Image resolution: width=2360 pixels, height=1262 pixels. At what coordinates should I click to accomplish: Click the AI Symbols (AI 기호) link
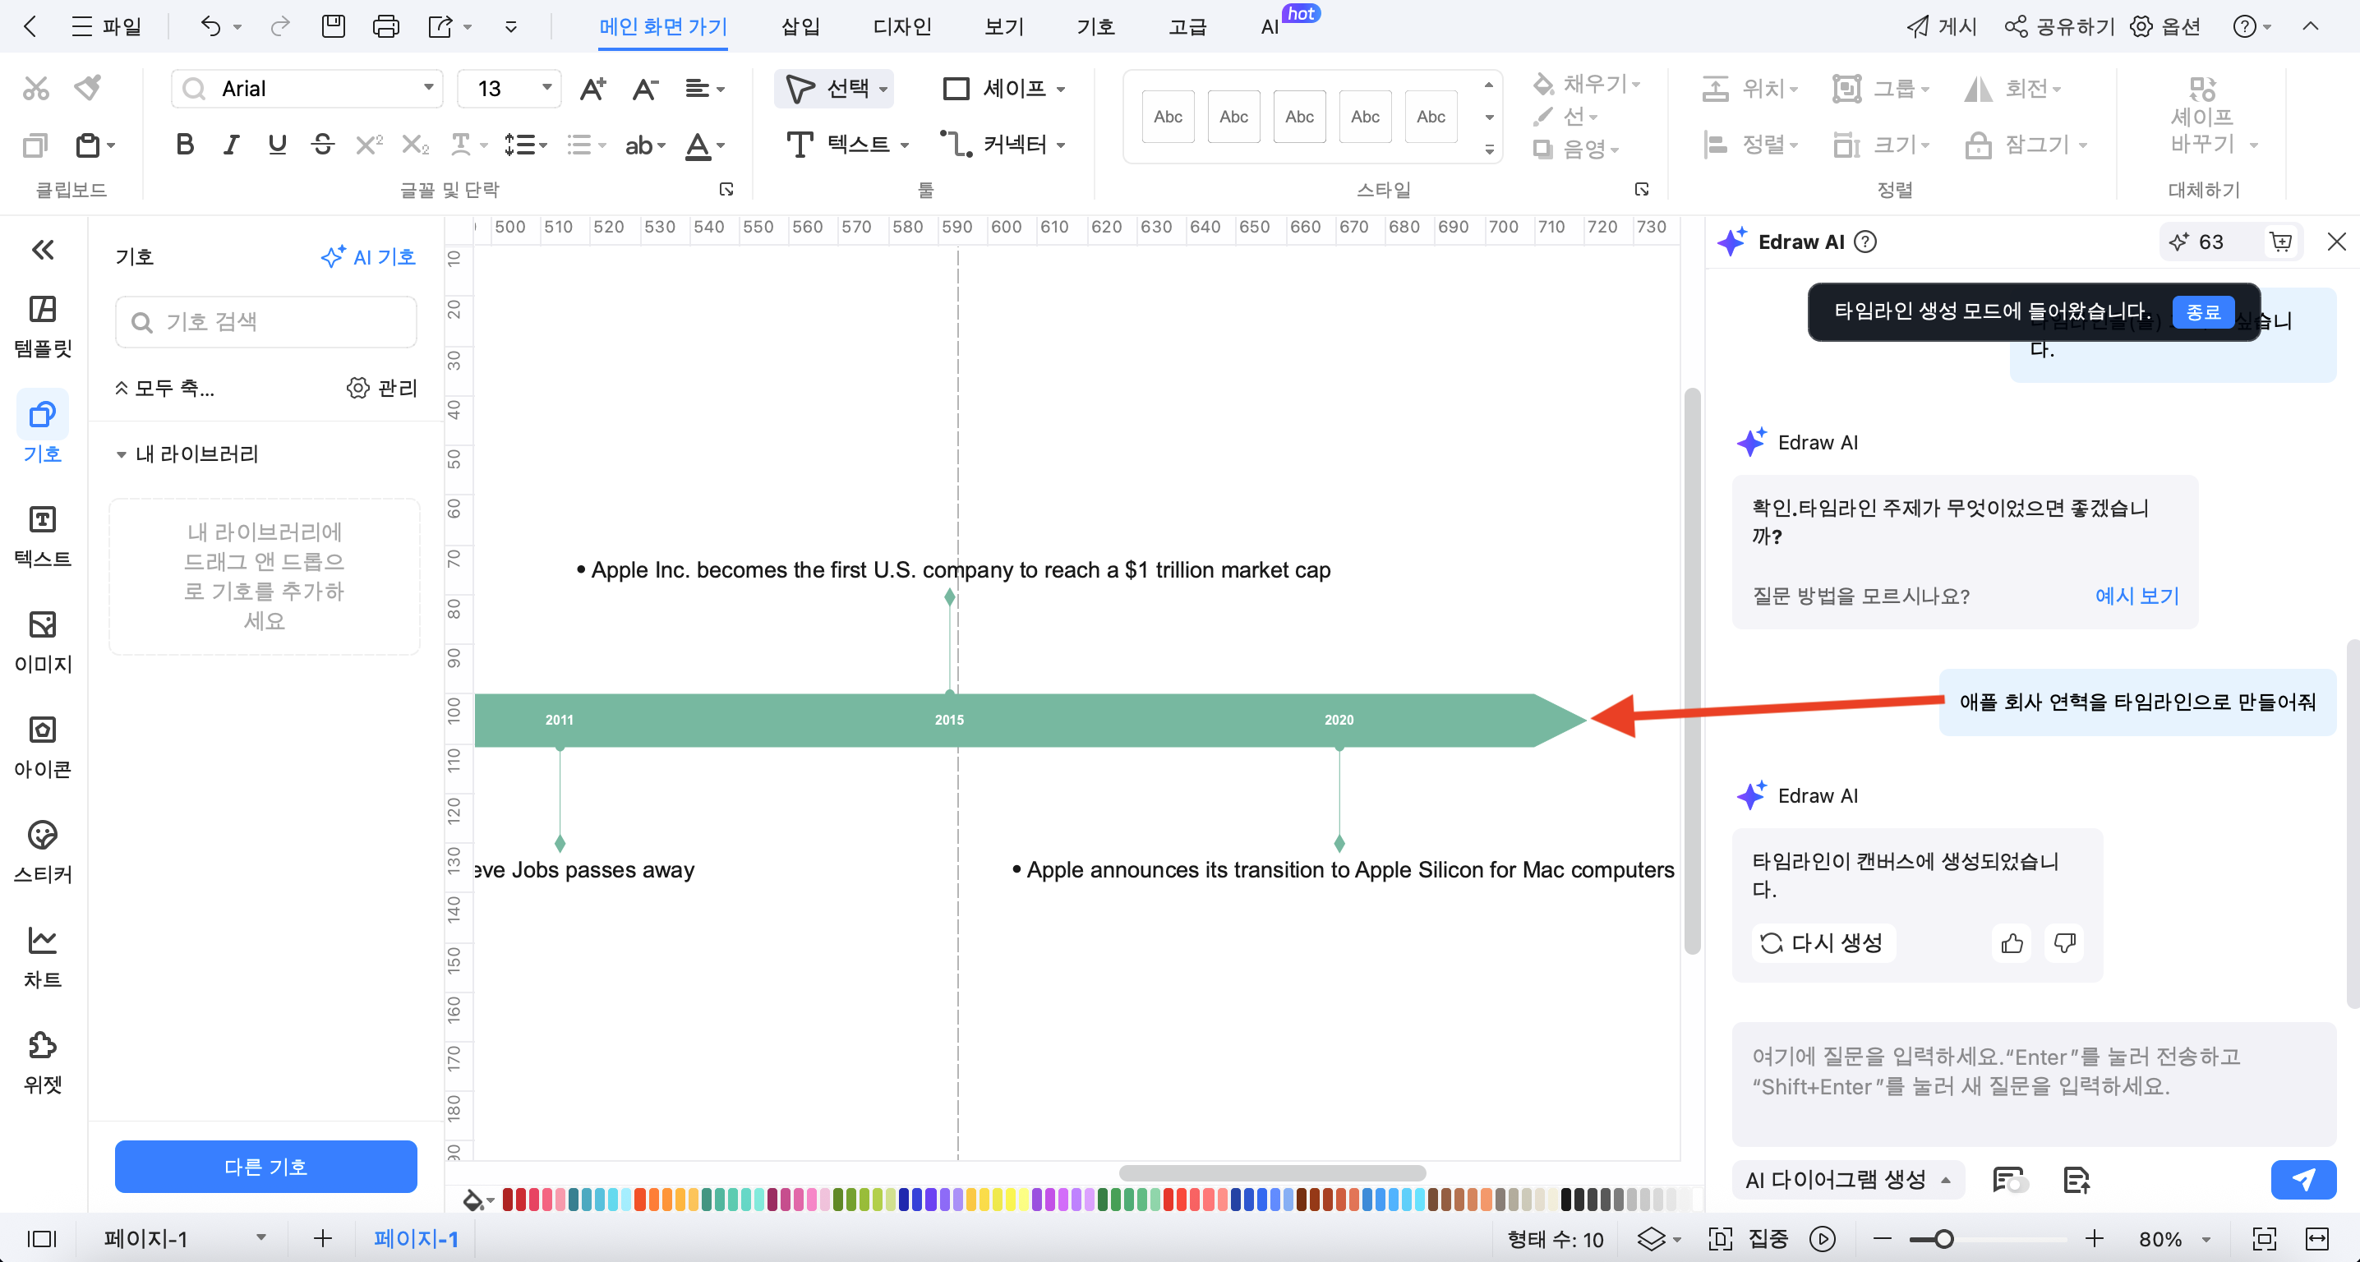[368, 257]
